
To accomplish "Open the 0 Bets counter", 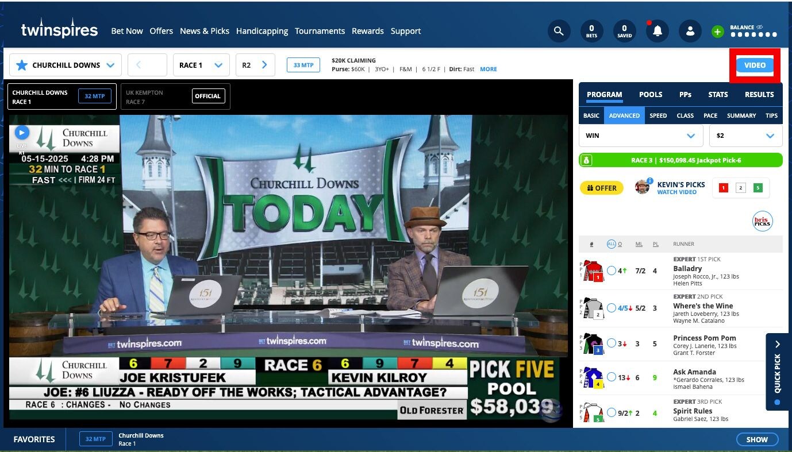I will pyautogui.click(x=591, y=31).
